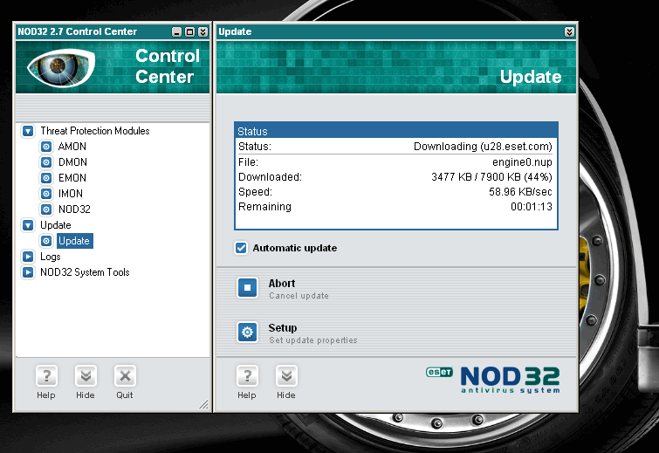The width and height of the screenshot is (659, 453).
Task: Maximize the Control Center window
Action: [190, 32]
